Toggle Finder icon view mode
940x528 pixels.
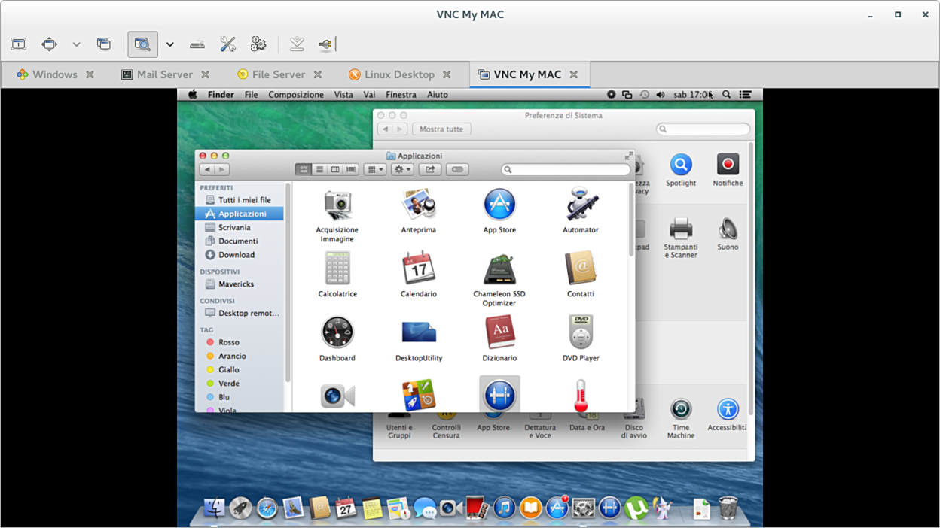[x=304, y=170]
